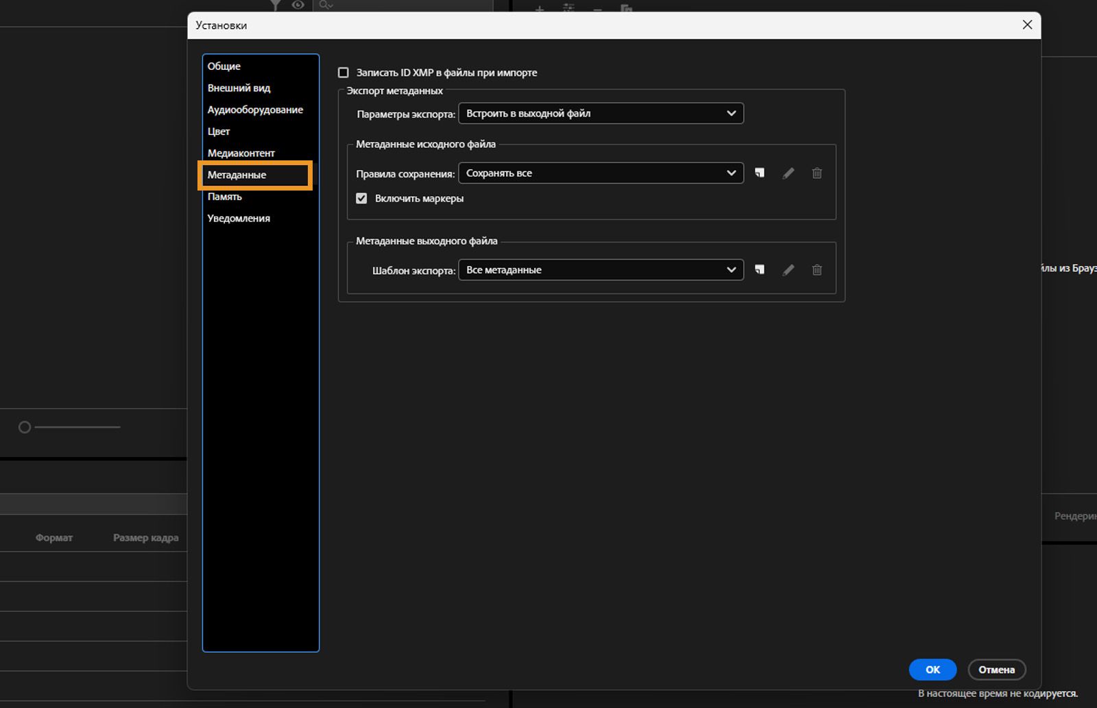Uncheck the Включить маркеры checkbox
1097x708 pixels.
pyautogui.click(x=361, y=199)
